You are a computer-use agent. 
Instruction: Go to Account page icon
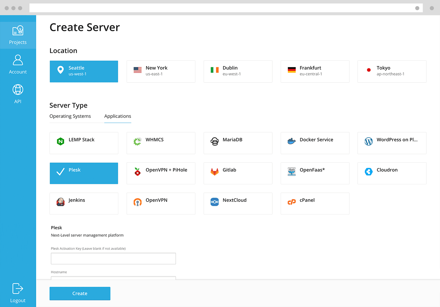[18, 60]
